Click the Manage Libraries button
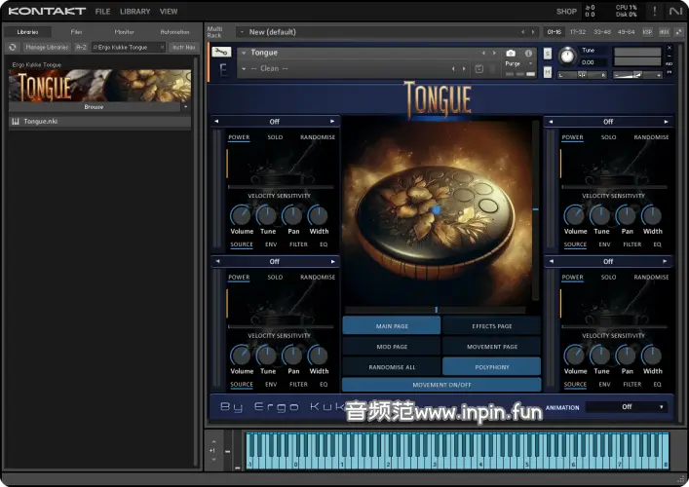 point(47,47)
